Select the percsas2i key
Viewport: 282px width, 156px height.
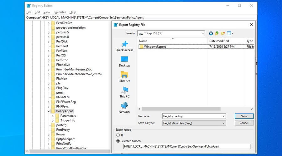coord(62,32)
